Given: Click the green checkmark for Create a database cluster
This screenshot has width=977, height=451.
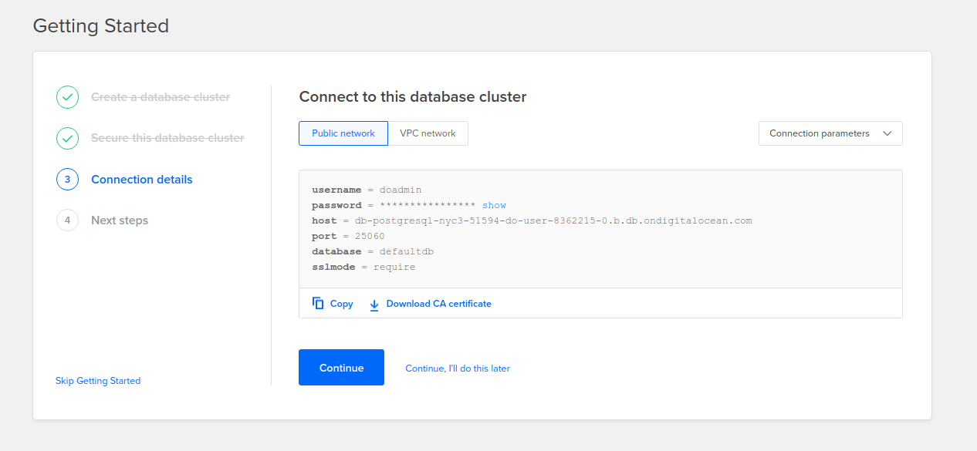Looking at the screenshot, I should 68,97.
